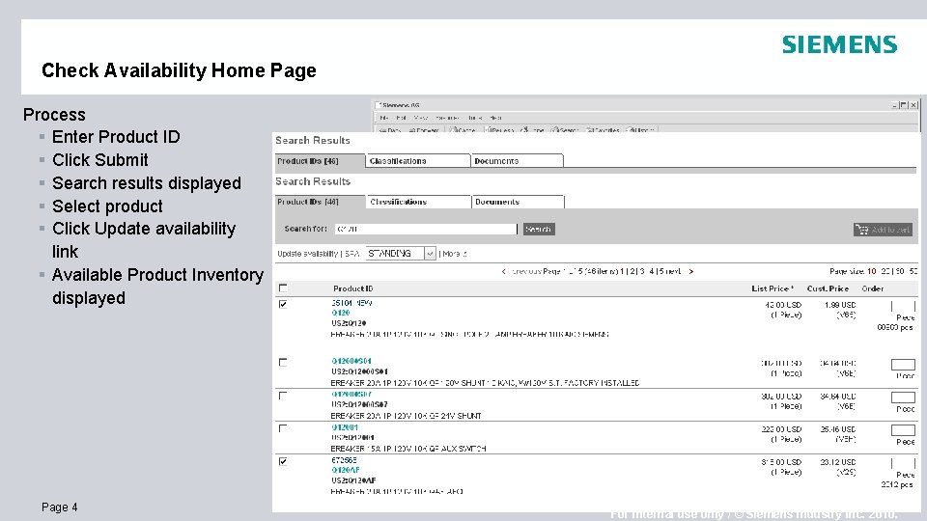Screen dimensions: 927x521
Task: Open the Q12000S07 product link
Action: [351, 394]
